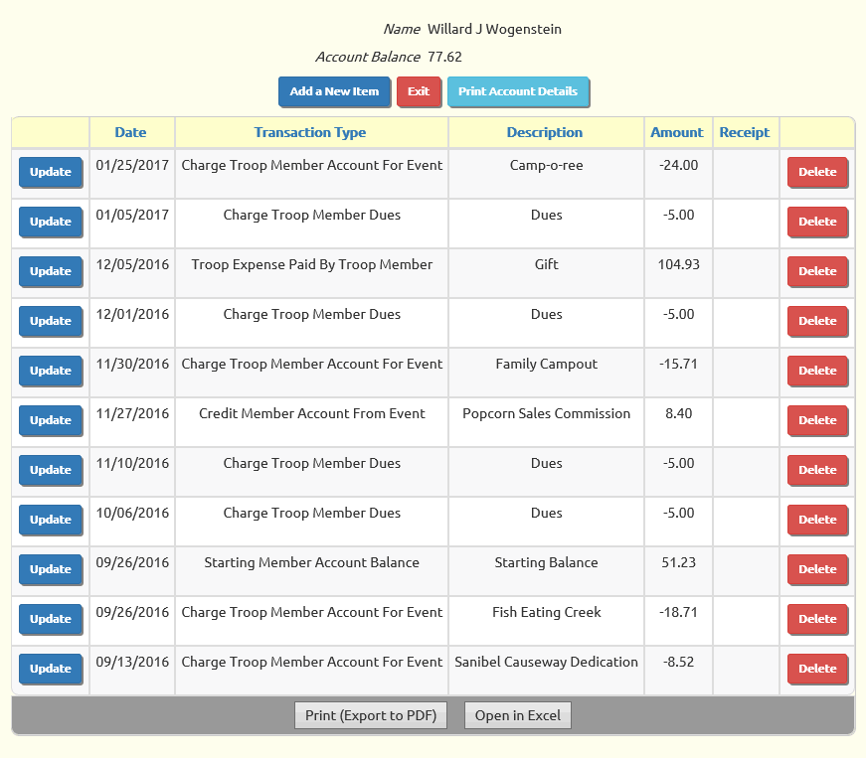Click the amount 8.40
This screenshot has height=758, width=866.
tap(678, 413)
